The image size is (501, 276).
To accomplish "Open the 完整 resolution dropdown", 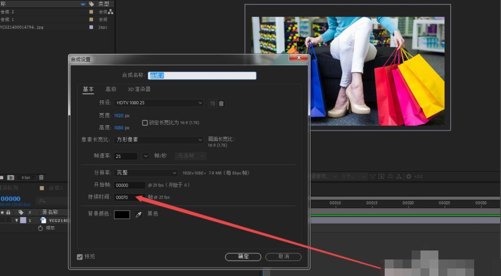I will pos(145,172).
